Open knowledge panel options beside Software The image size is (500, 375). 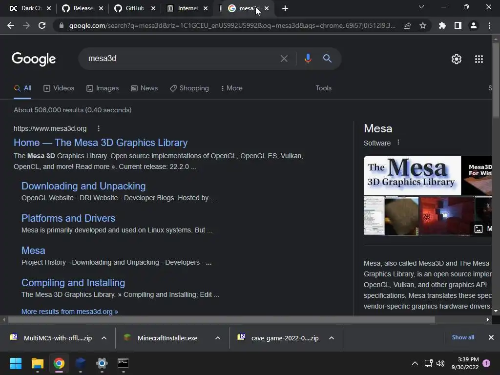pos(398,143)
